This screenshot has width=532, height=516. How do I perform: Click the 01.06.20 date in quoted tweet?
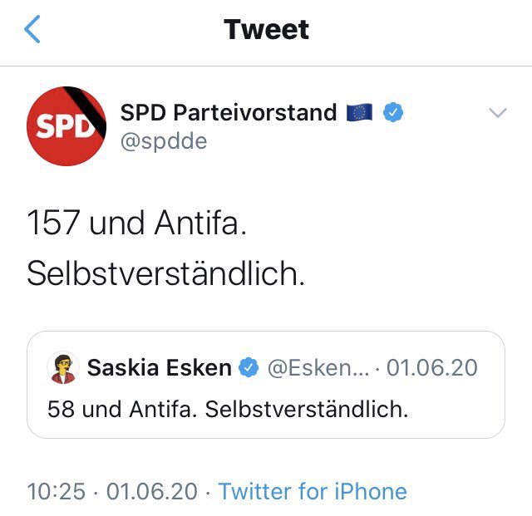click(432, 367)
